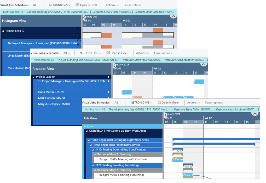Collapse 1000: Begin-Total Setting up Eight Work Areas
The width and height of the screenshot is (266, 183).
point(89,140)
